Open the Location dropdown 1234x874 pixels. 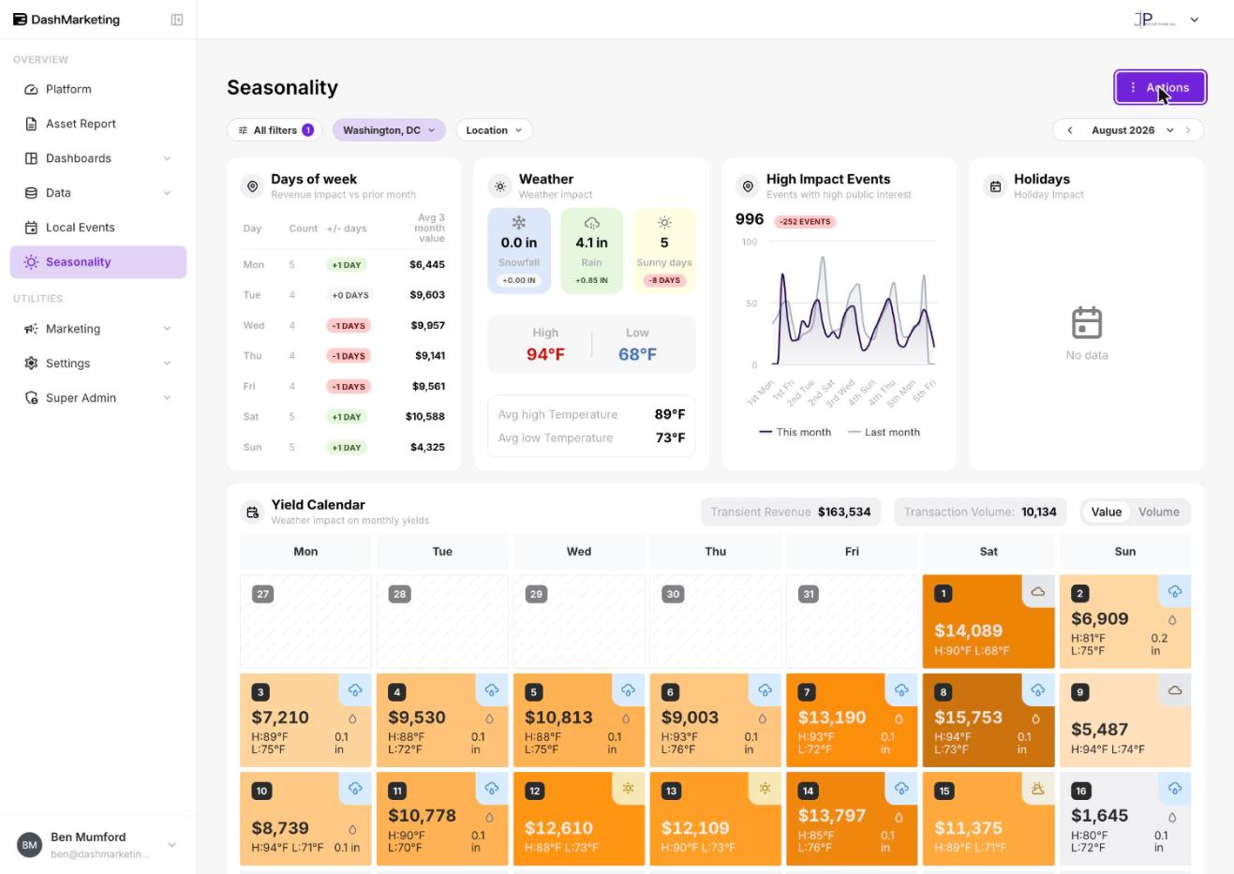494,130
